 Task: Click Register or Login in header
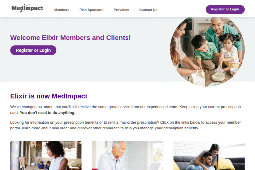tap(225, 9)
